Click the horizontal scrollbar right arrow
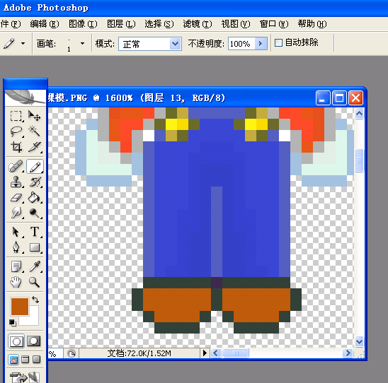 348,353
